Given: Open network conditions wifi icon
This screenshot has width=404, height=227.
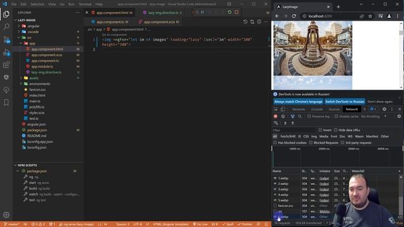Looking at the screenshot, I should pyautogui.click(x=276, y=123).
